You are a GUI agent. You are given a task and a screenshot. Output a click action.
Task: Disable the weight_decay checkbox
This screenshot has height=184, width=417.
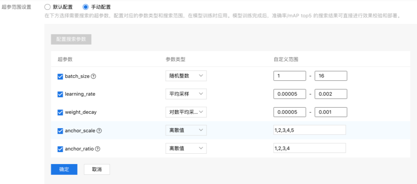pos(60,112)
